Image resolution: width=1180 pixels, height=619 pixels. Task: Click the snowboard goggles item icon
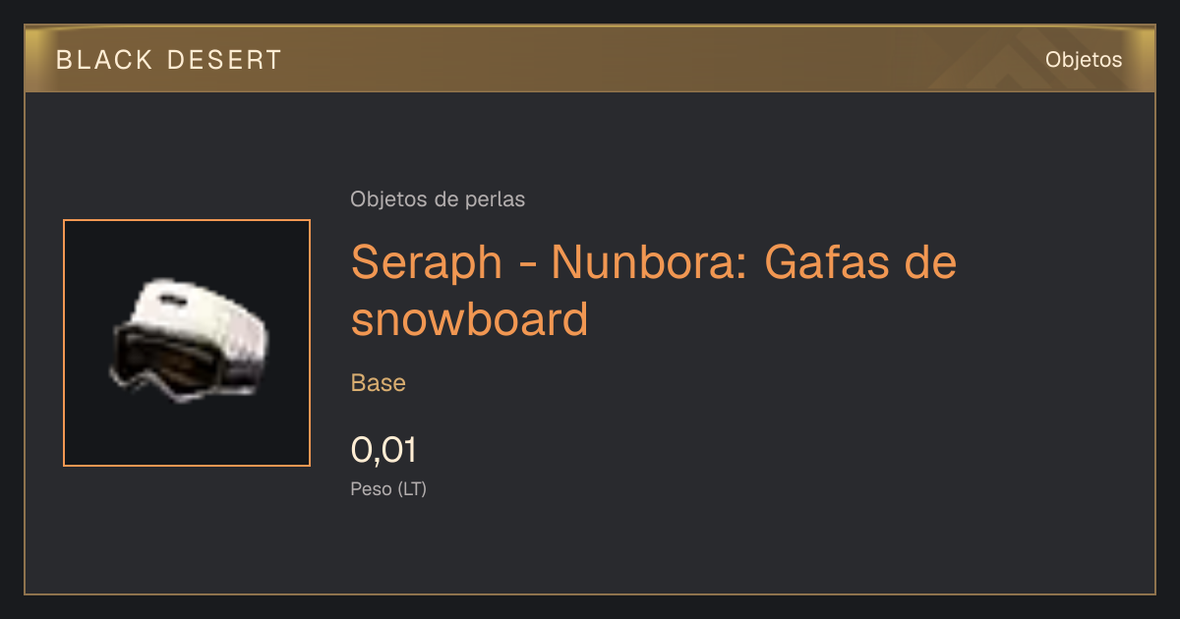click(x=187, y=341)
